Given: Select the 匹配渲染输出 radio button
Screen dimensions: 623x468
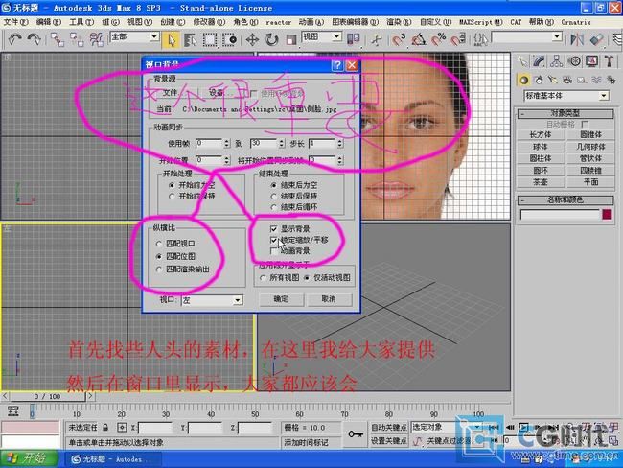Looking at the screenshot, I should coord(159,269).
